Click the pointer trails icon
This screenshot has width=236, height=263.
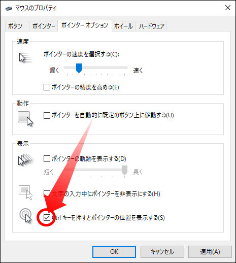pyautogui.click(x=26, y=159)
